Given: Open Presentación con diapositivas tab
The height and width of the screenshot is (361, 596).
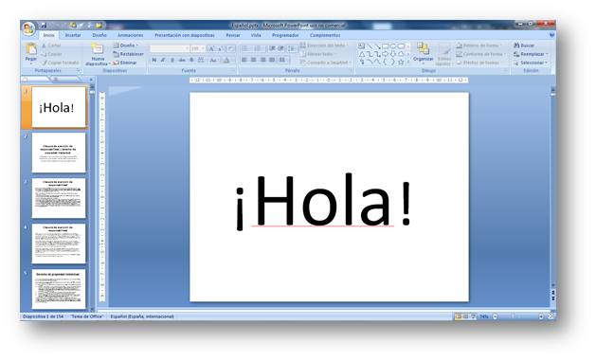Looking at the screenshot, I should (x=185, y=35).
